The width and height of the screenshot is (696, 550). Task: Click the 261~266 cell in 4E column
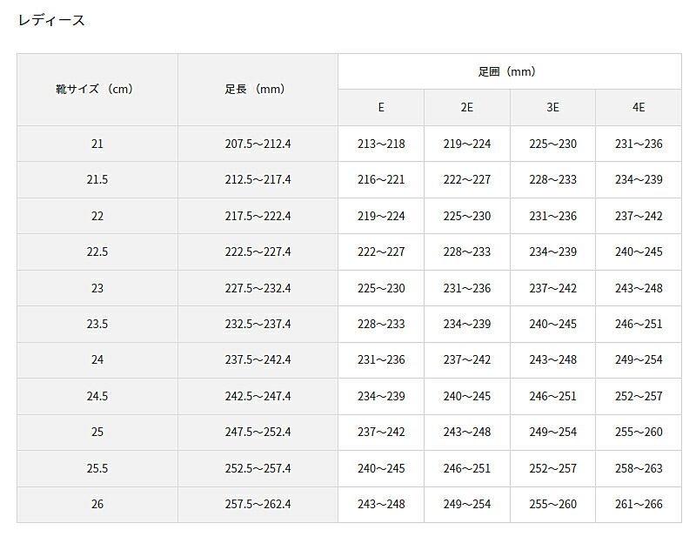point(639,505)
